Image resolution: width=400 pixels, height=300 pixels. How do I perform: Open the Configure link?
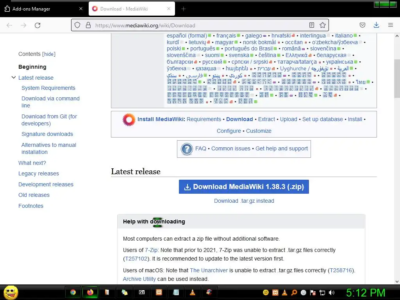pyautogui.click(x=229, y=131)
